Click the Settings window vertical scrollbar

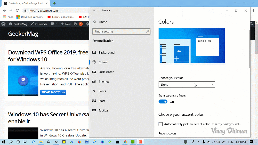pos(249,49)
